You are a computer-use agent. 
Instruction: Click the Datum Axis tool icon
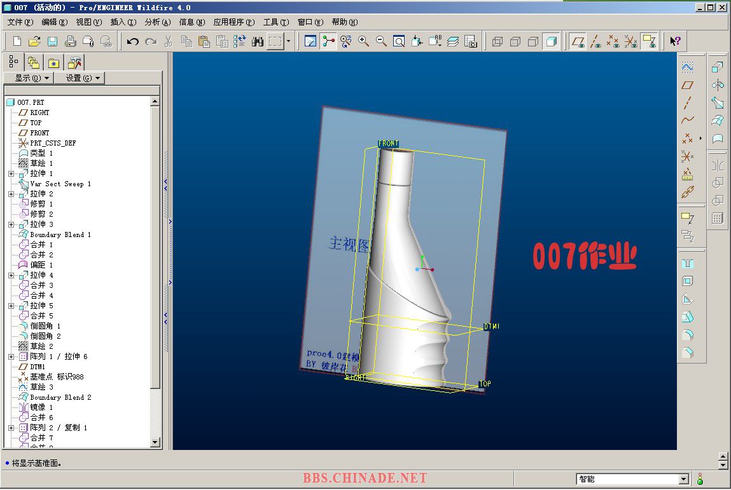coord(687,102)
